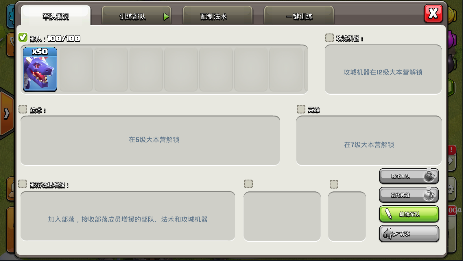Tick the 攻城机器 checkbox

click(329, 37)
